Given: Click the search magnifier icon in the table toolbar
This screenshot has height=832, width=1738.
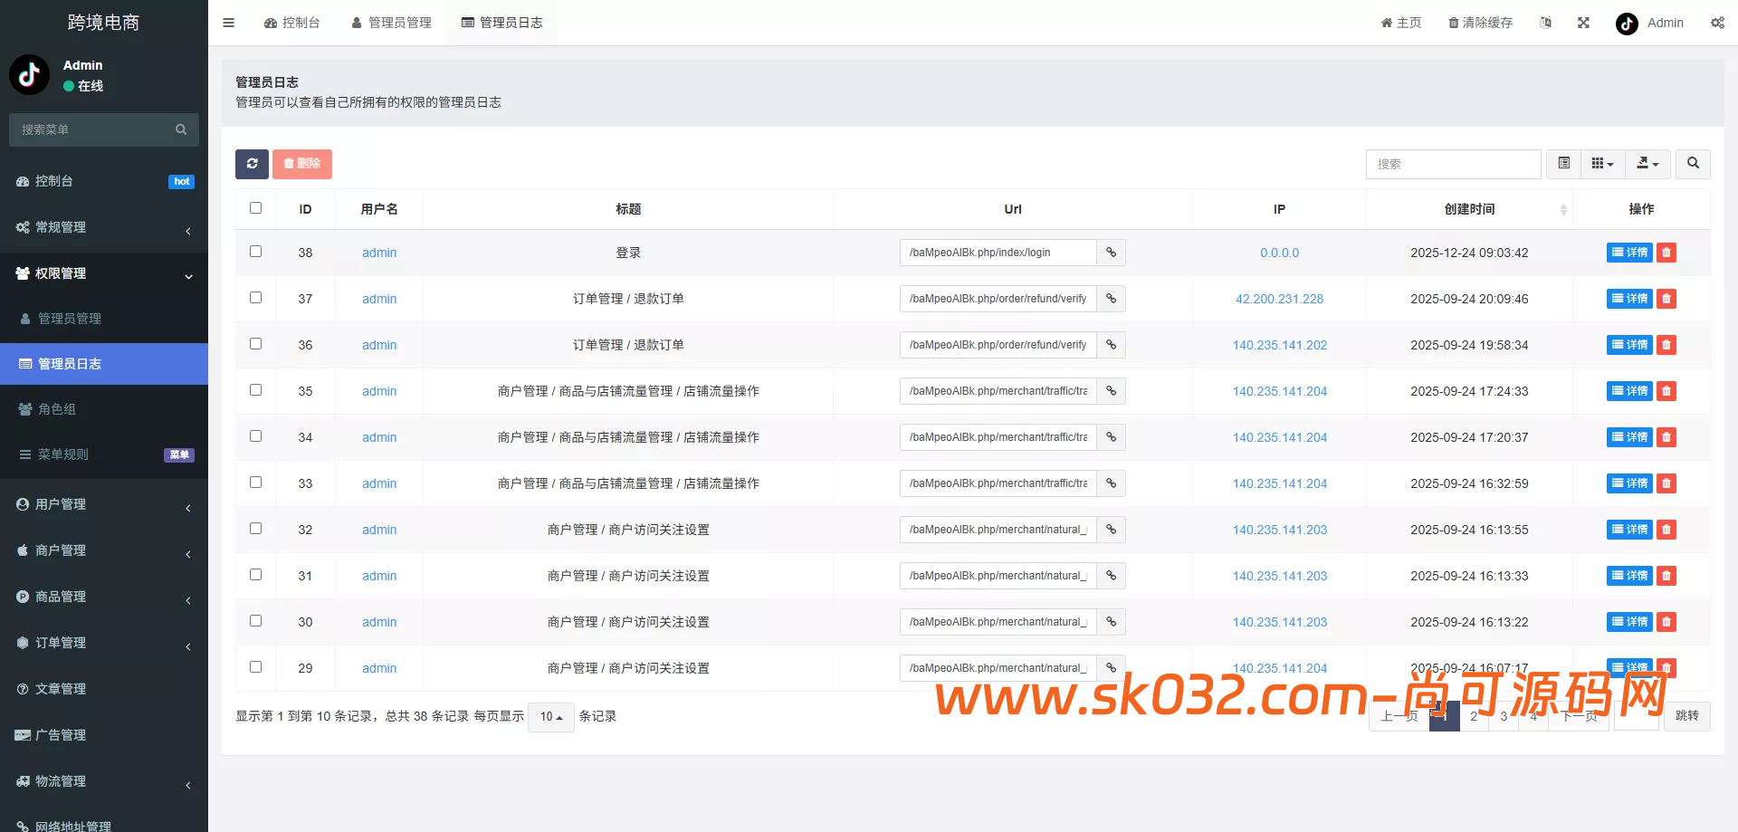Looking at the screenshot, I should point(1693,164).
